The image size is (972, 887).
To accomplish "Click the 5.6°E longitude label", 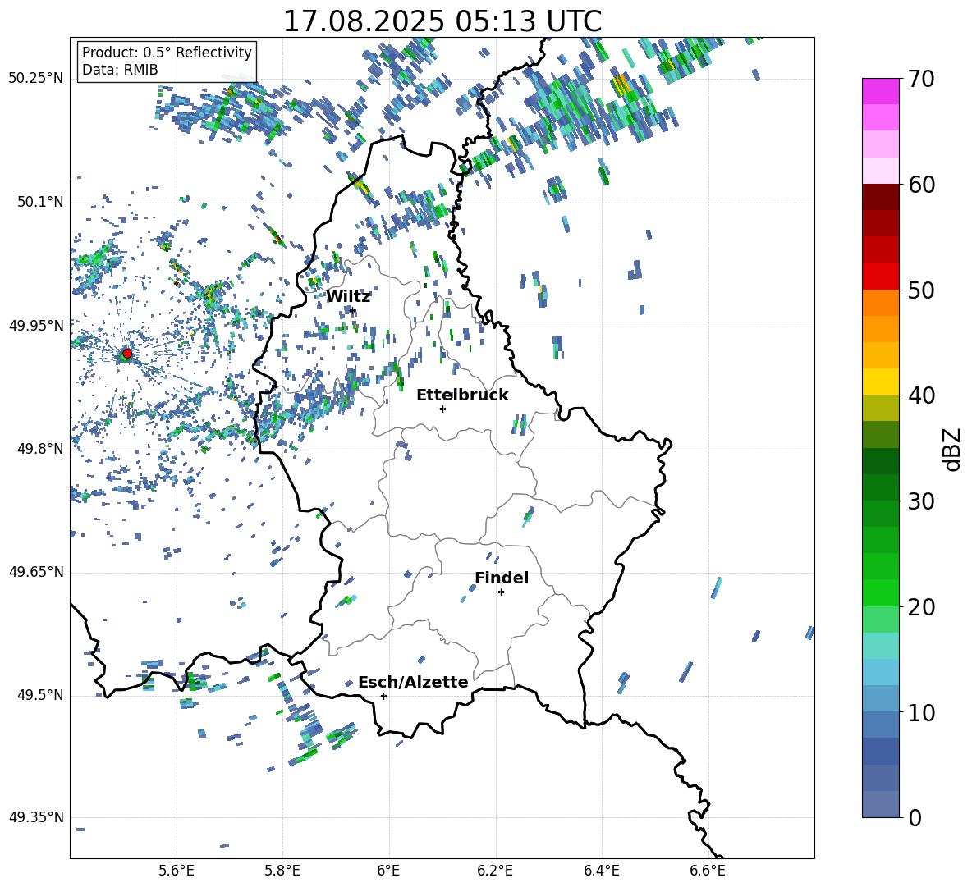I will 177,871.
